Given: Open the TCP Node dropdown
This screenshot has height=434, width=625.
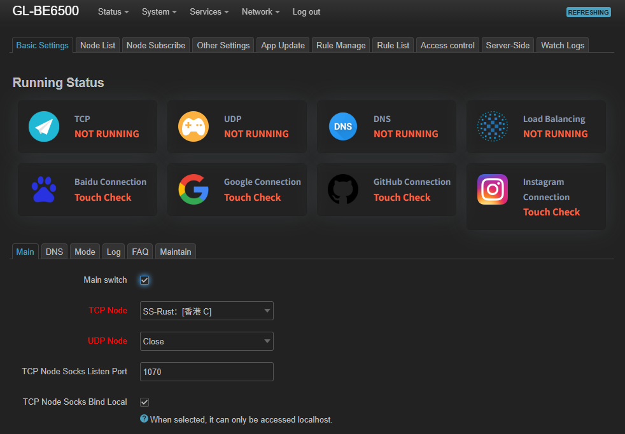Looking at the screenshot, I should point(206,311).
